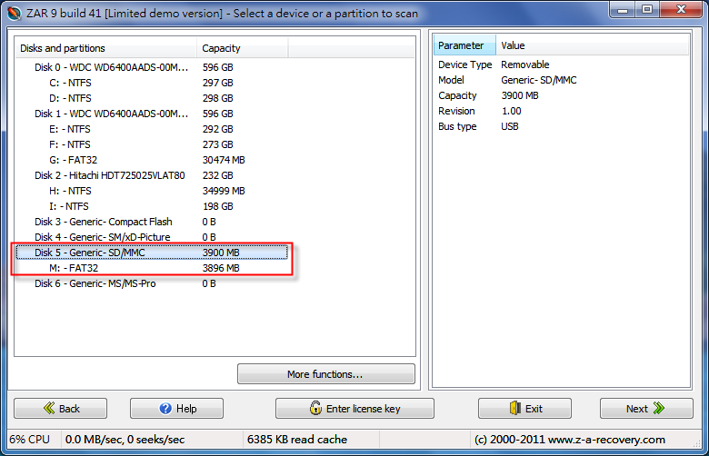Viewport: 709px width, 456px height.
Task: Click the Capacity column header
Action: point(243,48)
